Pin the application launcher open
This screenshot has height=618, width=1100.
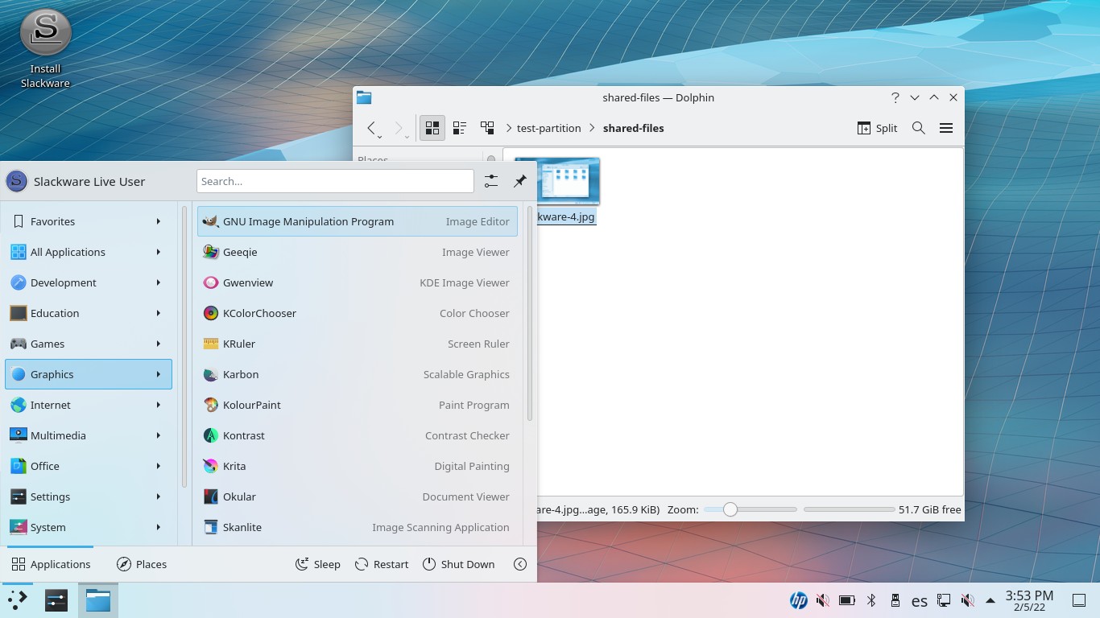pyautogui.click(x=520, y=181)
